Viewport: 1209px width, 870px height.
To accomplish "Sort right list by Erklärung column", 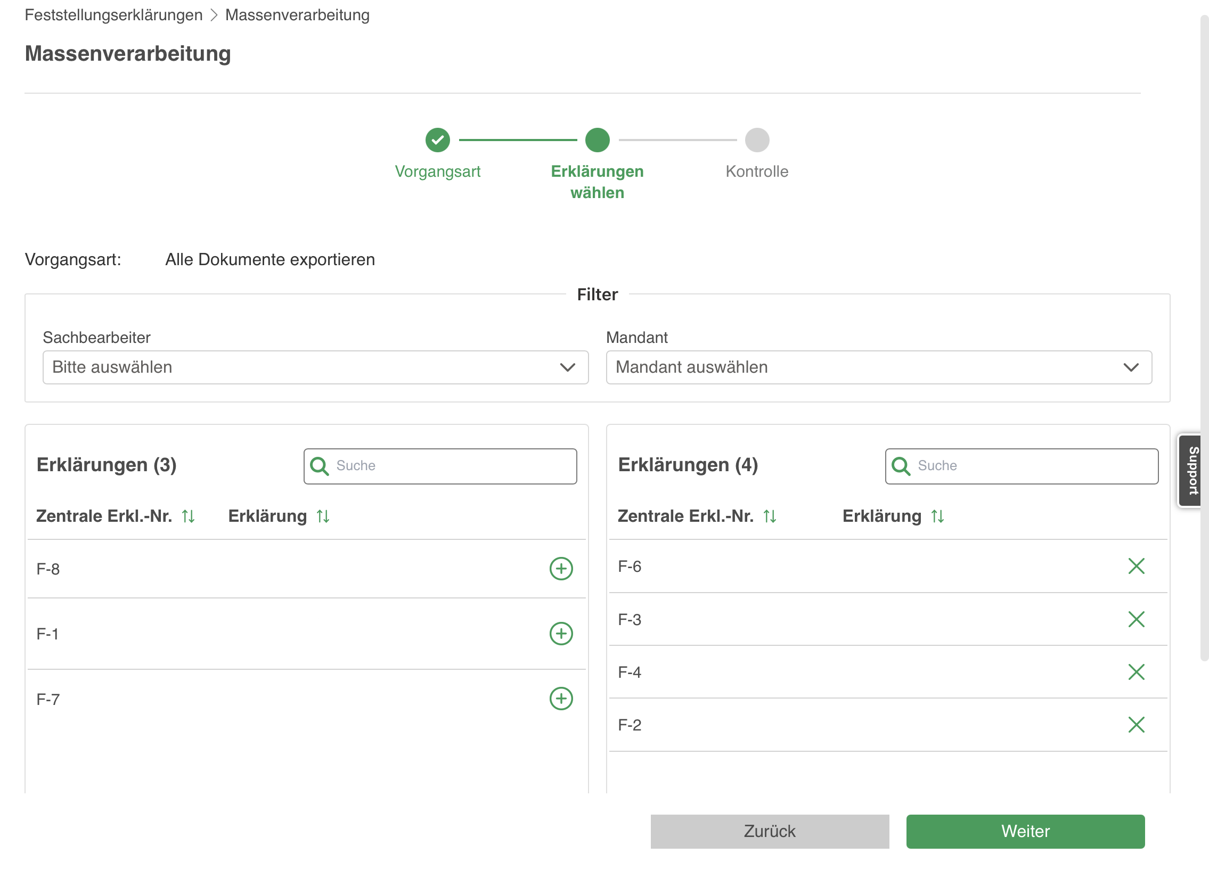I will [938, 516].
